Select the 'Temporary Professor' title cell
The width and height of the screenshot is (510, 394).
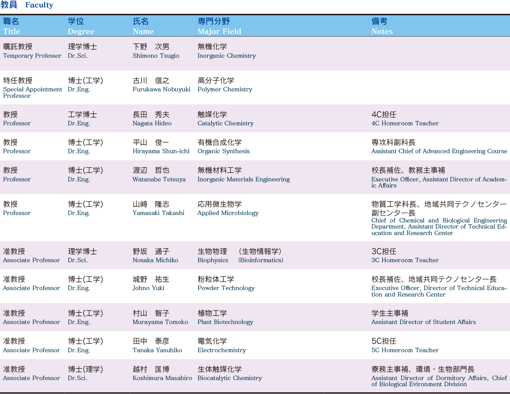(x=32, y=56)
